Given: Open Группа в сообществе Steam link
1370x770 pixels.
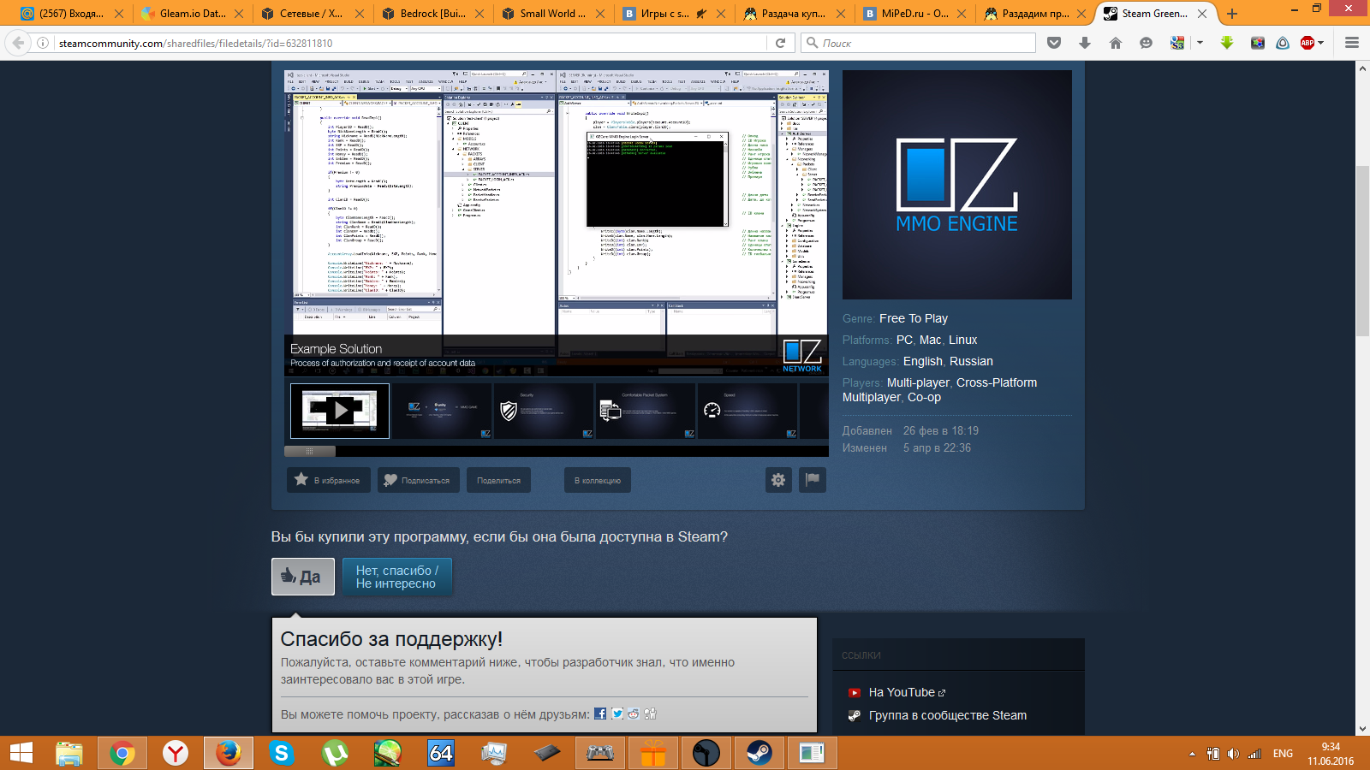Looking at the screenshot, I should coord(948,715).
